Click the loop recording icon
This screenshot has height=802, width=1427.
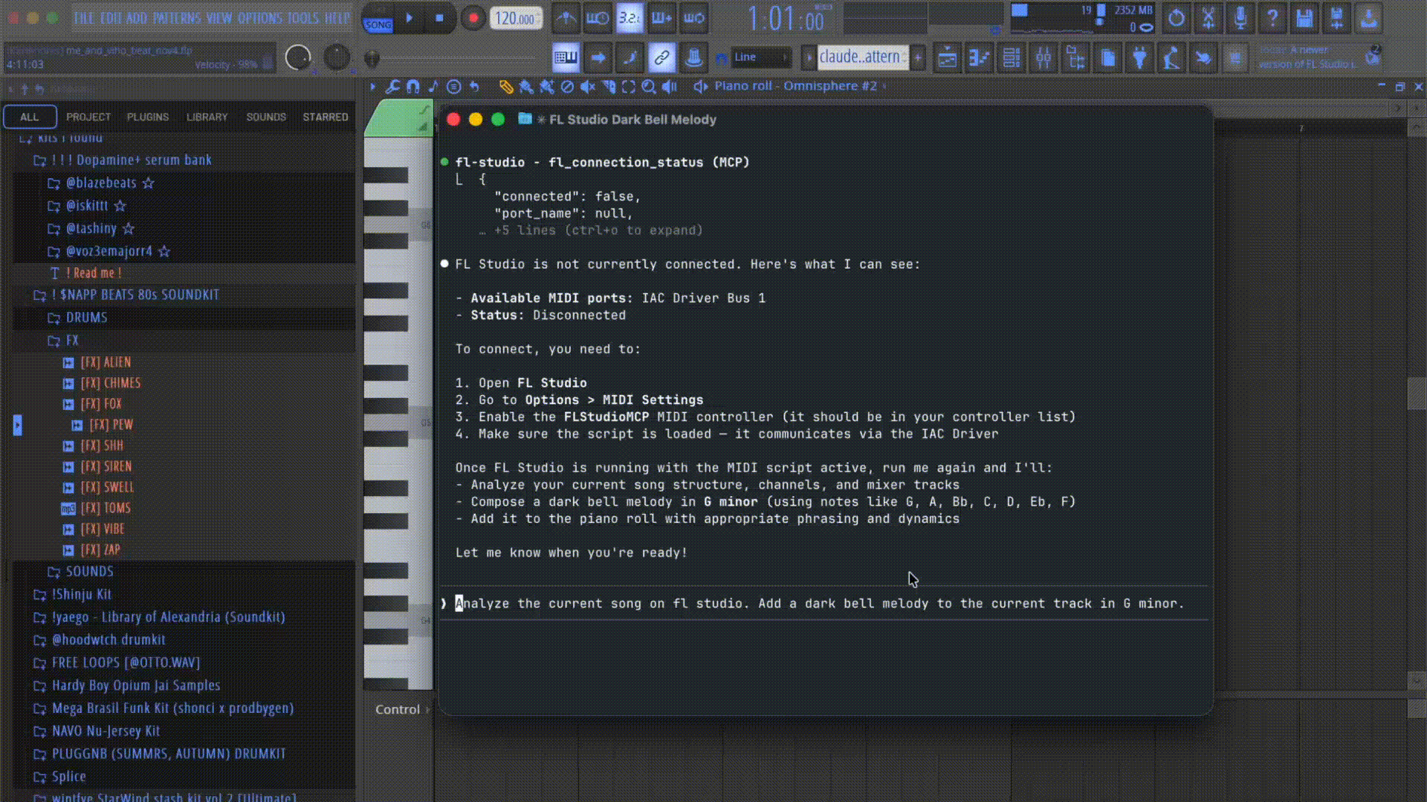coord(694,18)
